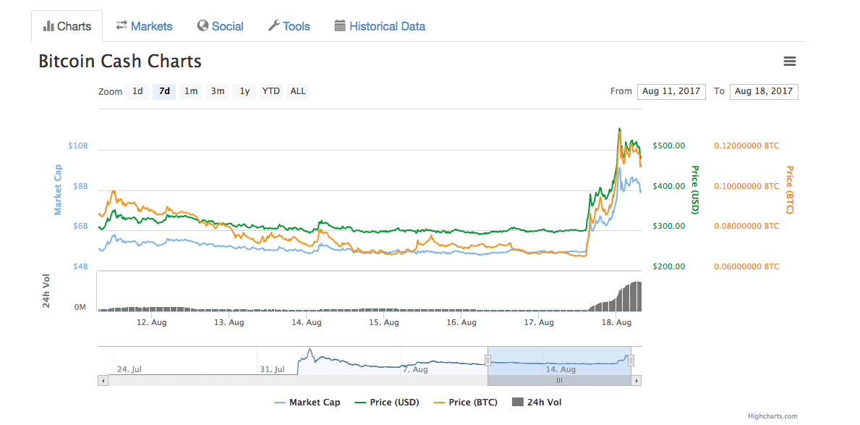The width and height of the screenshot is (860, 425).
Task: Click the 24. Jul navigator label
Action: 130,369
